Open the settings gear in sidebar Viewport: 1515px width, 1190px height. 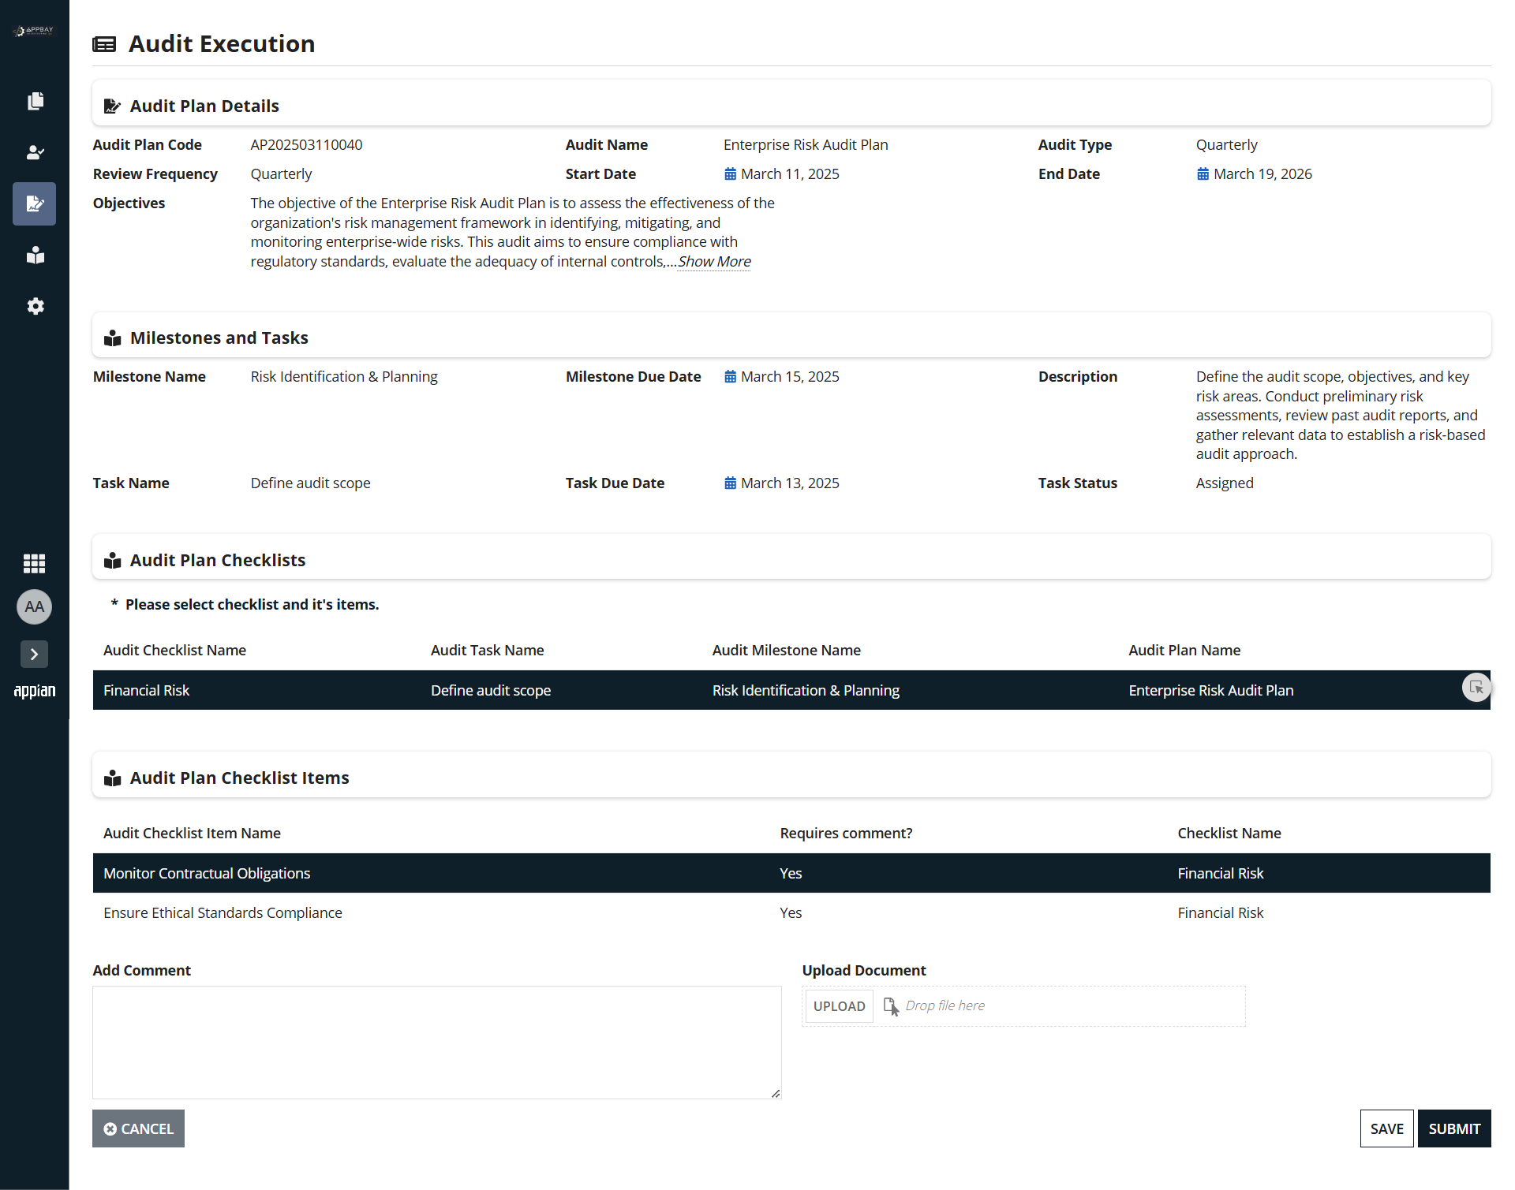35,306
